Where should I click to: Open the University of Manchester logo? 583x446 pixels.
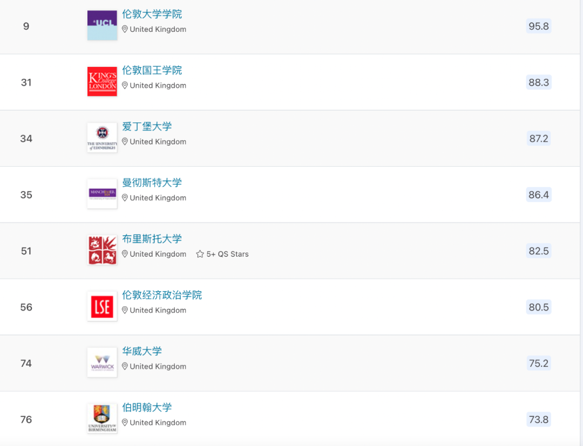(102, 194)
